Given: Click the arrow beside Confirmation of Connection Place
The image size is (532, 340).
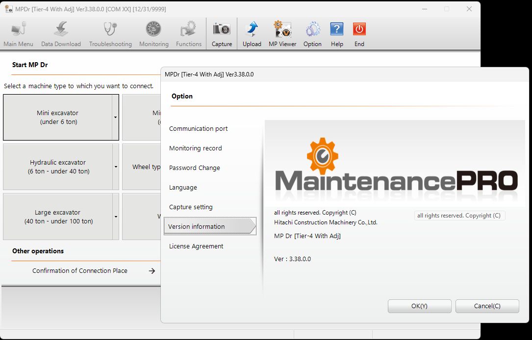Looking at the screenshot, I should coord(152,270).
